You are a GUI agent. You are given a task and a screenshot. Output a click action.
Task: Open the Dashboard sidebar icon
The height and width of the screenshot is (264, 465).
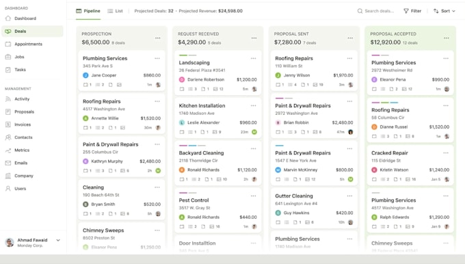click(x=8, y=18)
